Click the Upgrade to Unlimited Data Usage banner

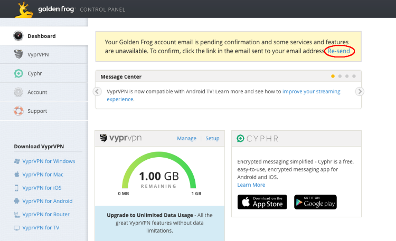point(159,223)
